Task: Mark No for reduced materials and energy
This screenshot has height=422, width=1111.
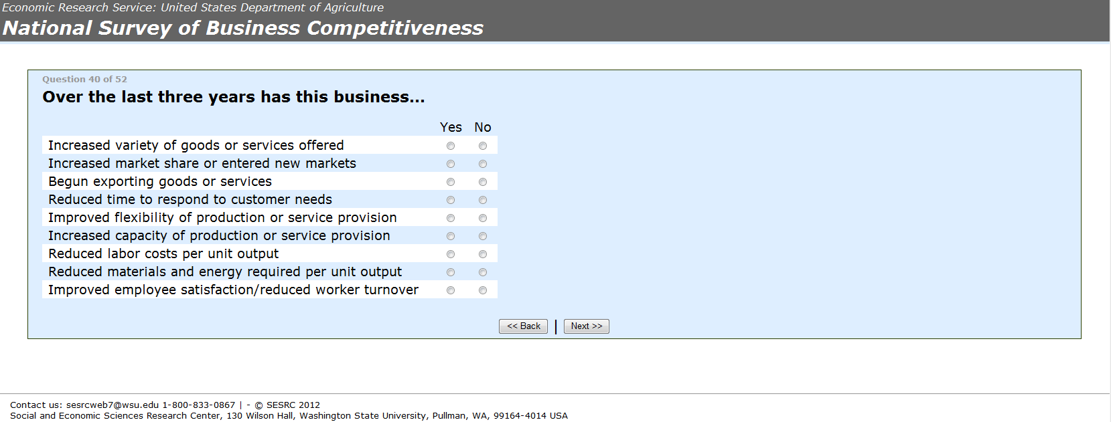Action: [x=483, y=272]
